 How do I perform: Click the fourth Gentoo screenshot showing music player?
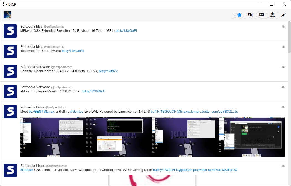[251, 137]
